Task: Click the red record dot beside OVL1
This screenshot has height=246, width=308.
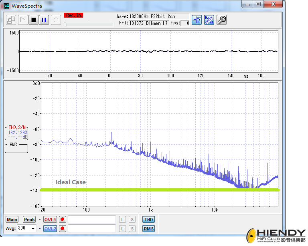Action: coord(62,220)
